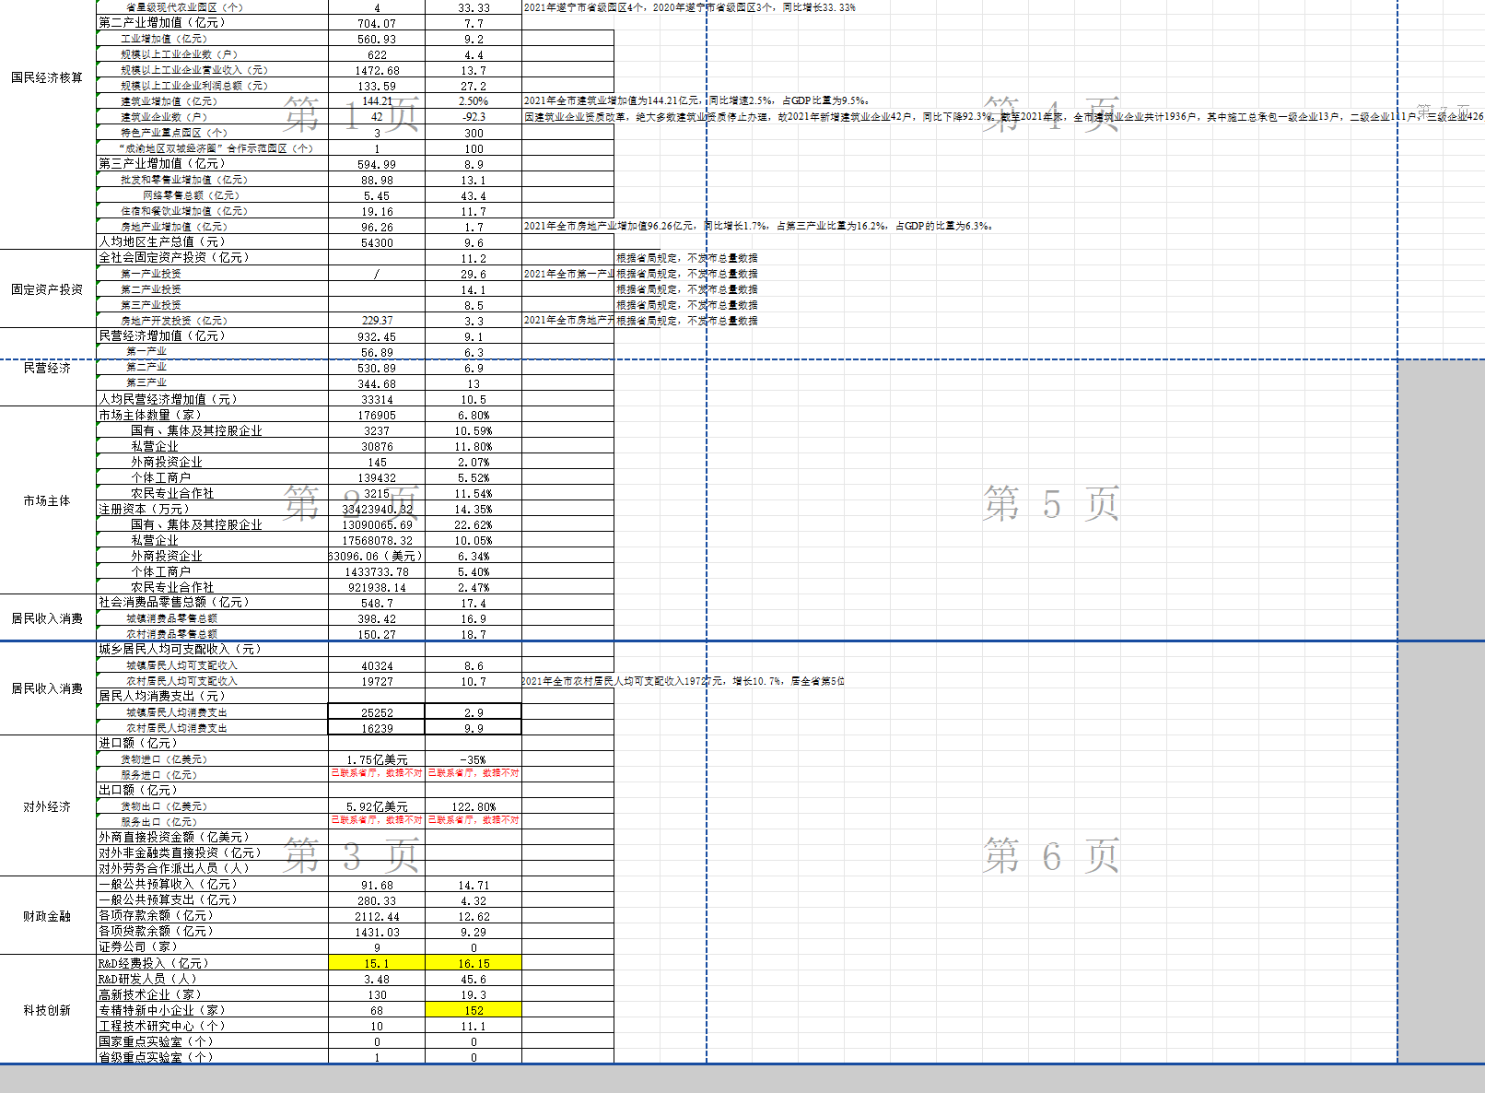Select the yellow highlighted cell showing 152

pos(474,1010)
